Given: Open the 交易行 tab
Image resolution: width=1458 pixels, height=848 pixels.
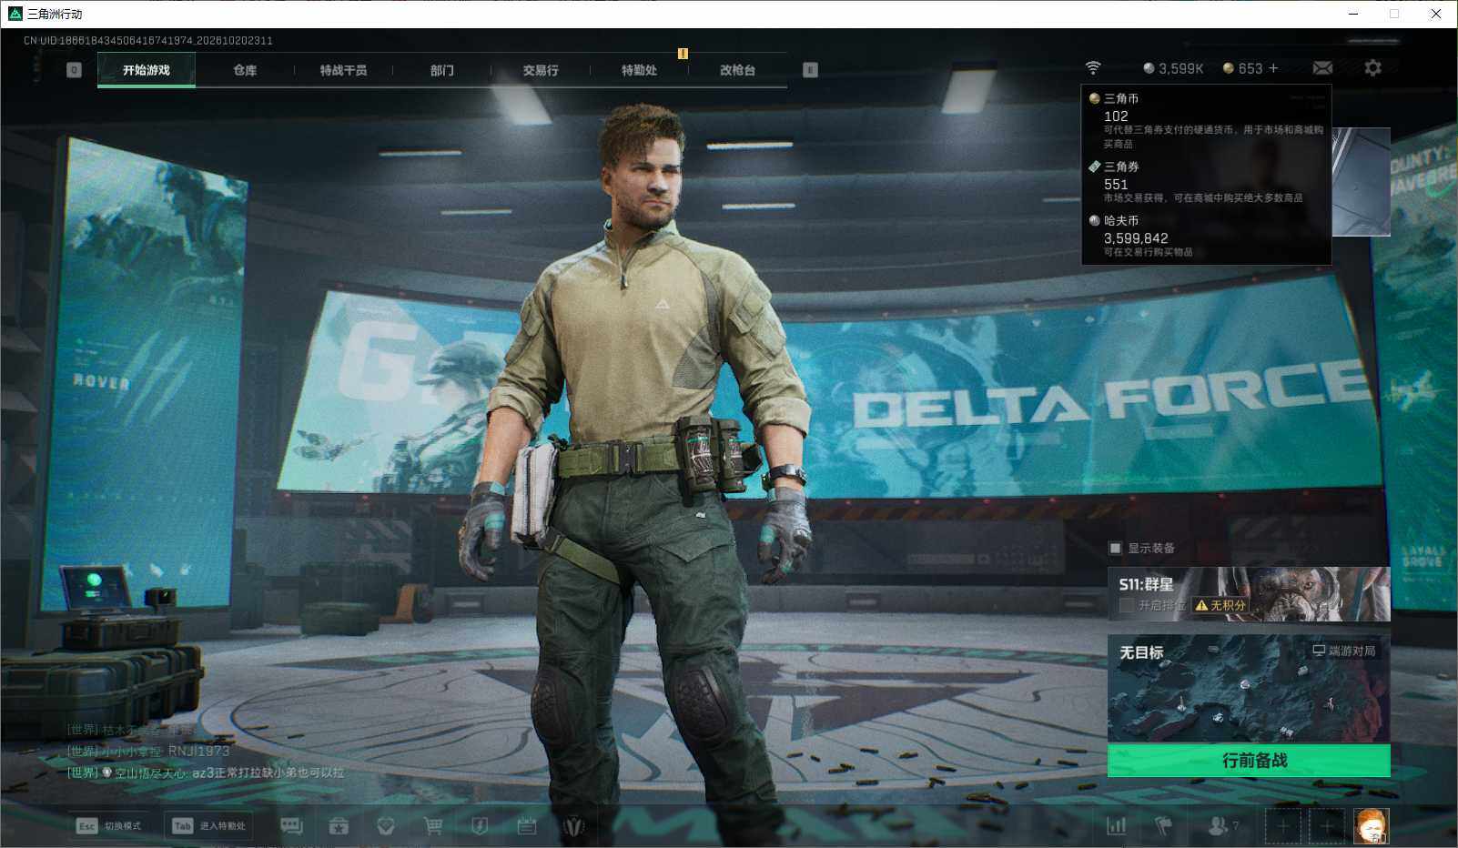Looking at the screenshot, I should [x=541, y=70].
